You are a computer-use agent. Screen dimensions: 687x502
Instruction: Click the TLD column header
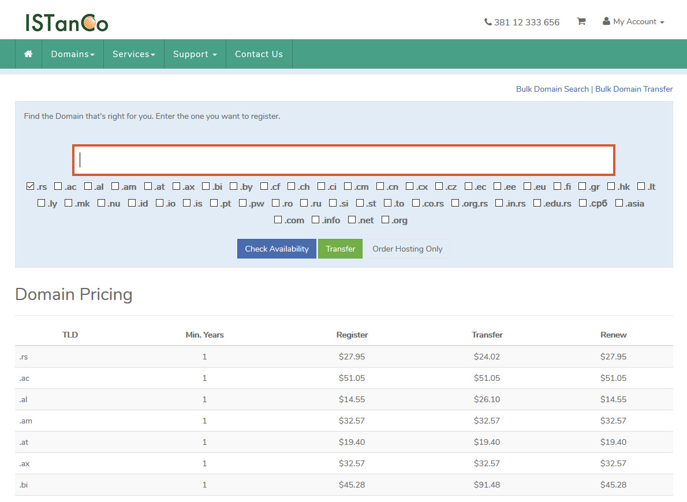[70, 335]
